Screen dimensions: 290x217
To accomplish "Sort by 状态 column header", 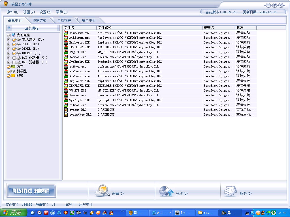I will (x=246, y=27).
